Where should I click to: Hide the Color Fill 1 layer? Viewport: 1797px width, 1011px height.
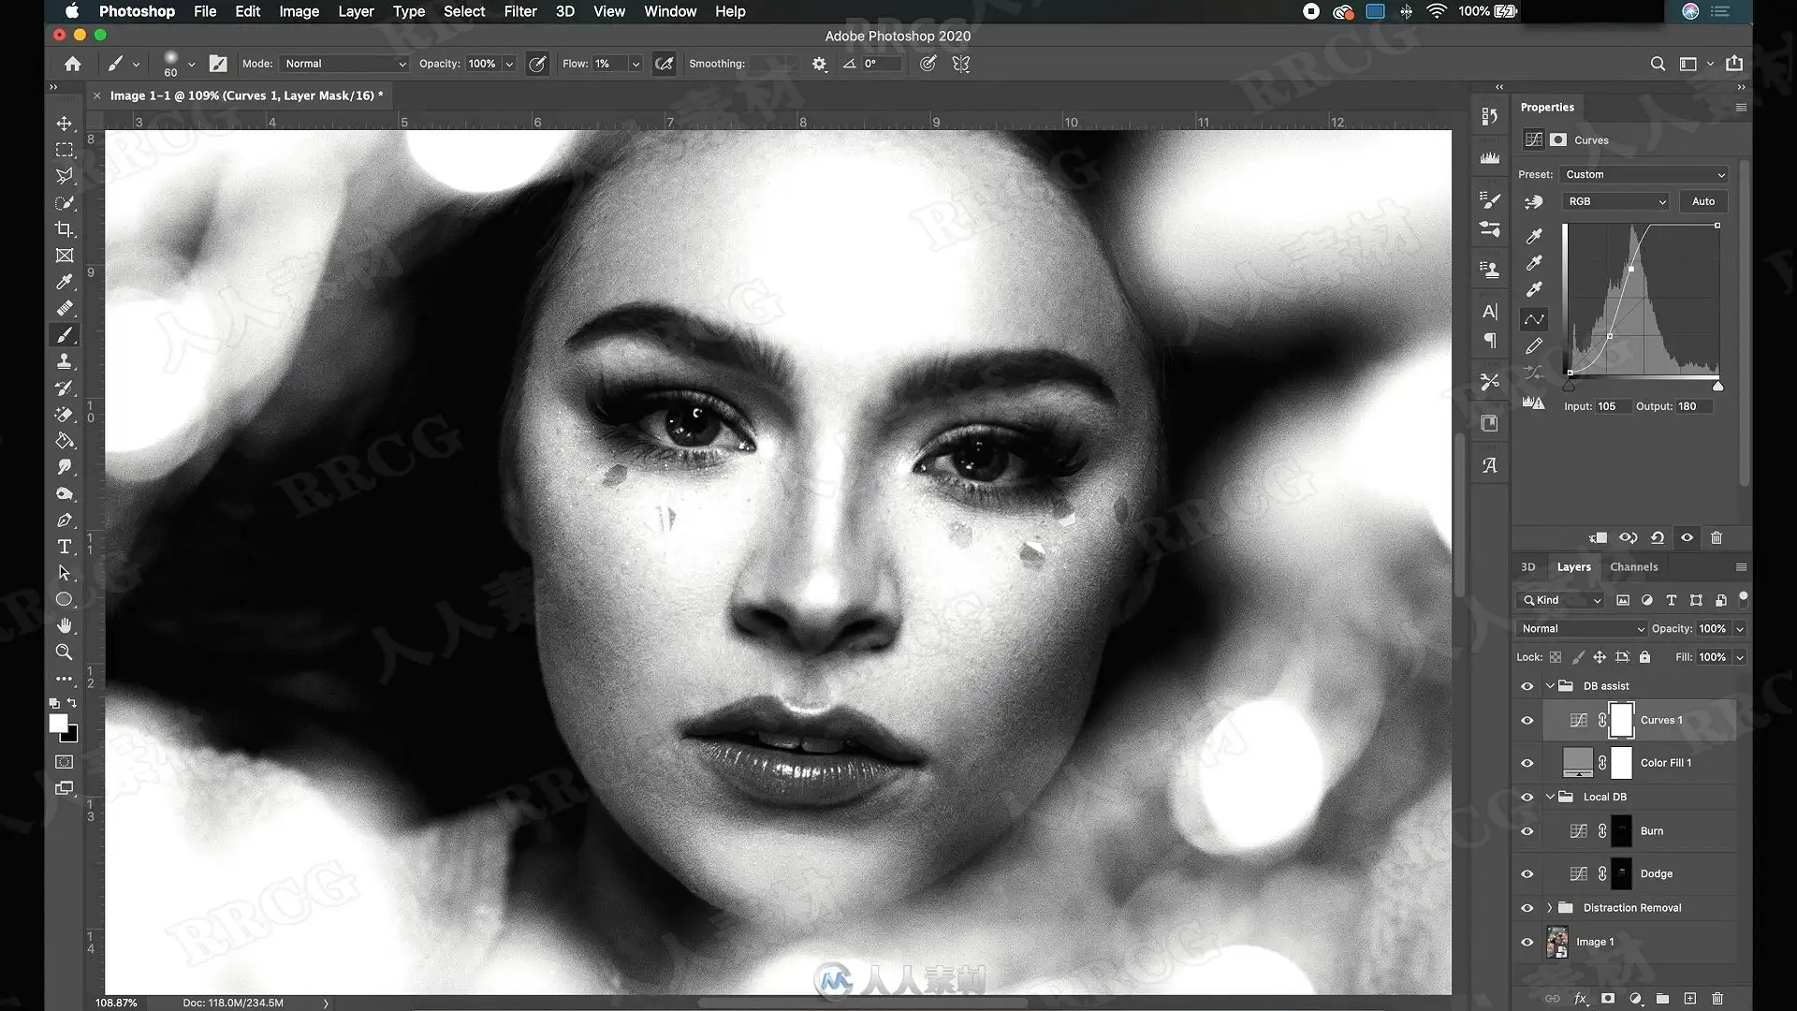[x=1527, y=763]
